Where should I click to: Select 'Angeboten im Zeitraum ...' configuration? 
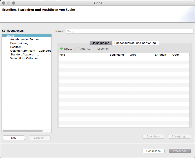(27, 39)
